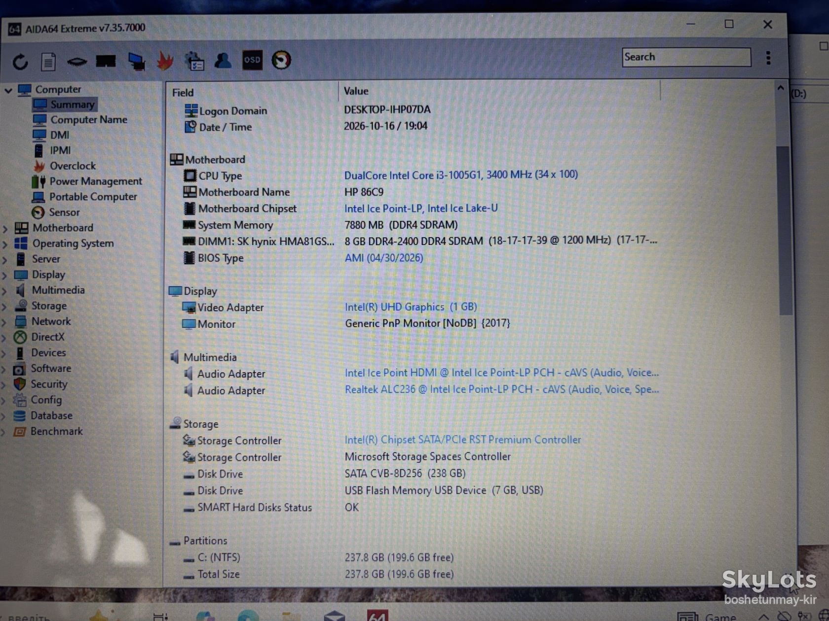Open the Intel Chipset SATA/PCIe RST link
The height and width of the screenshot is (621, 829).
tap(463, 440)
